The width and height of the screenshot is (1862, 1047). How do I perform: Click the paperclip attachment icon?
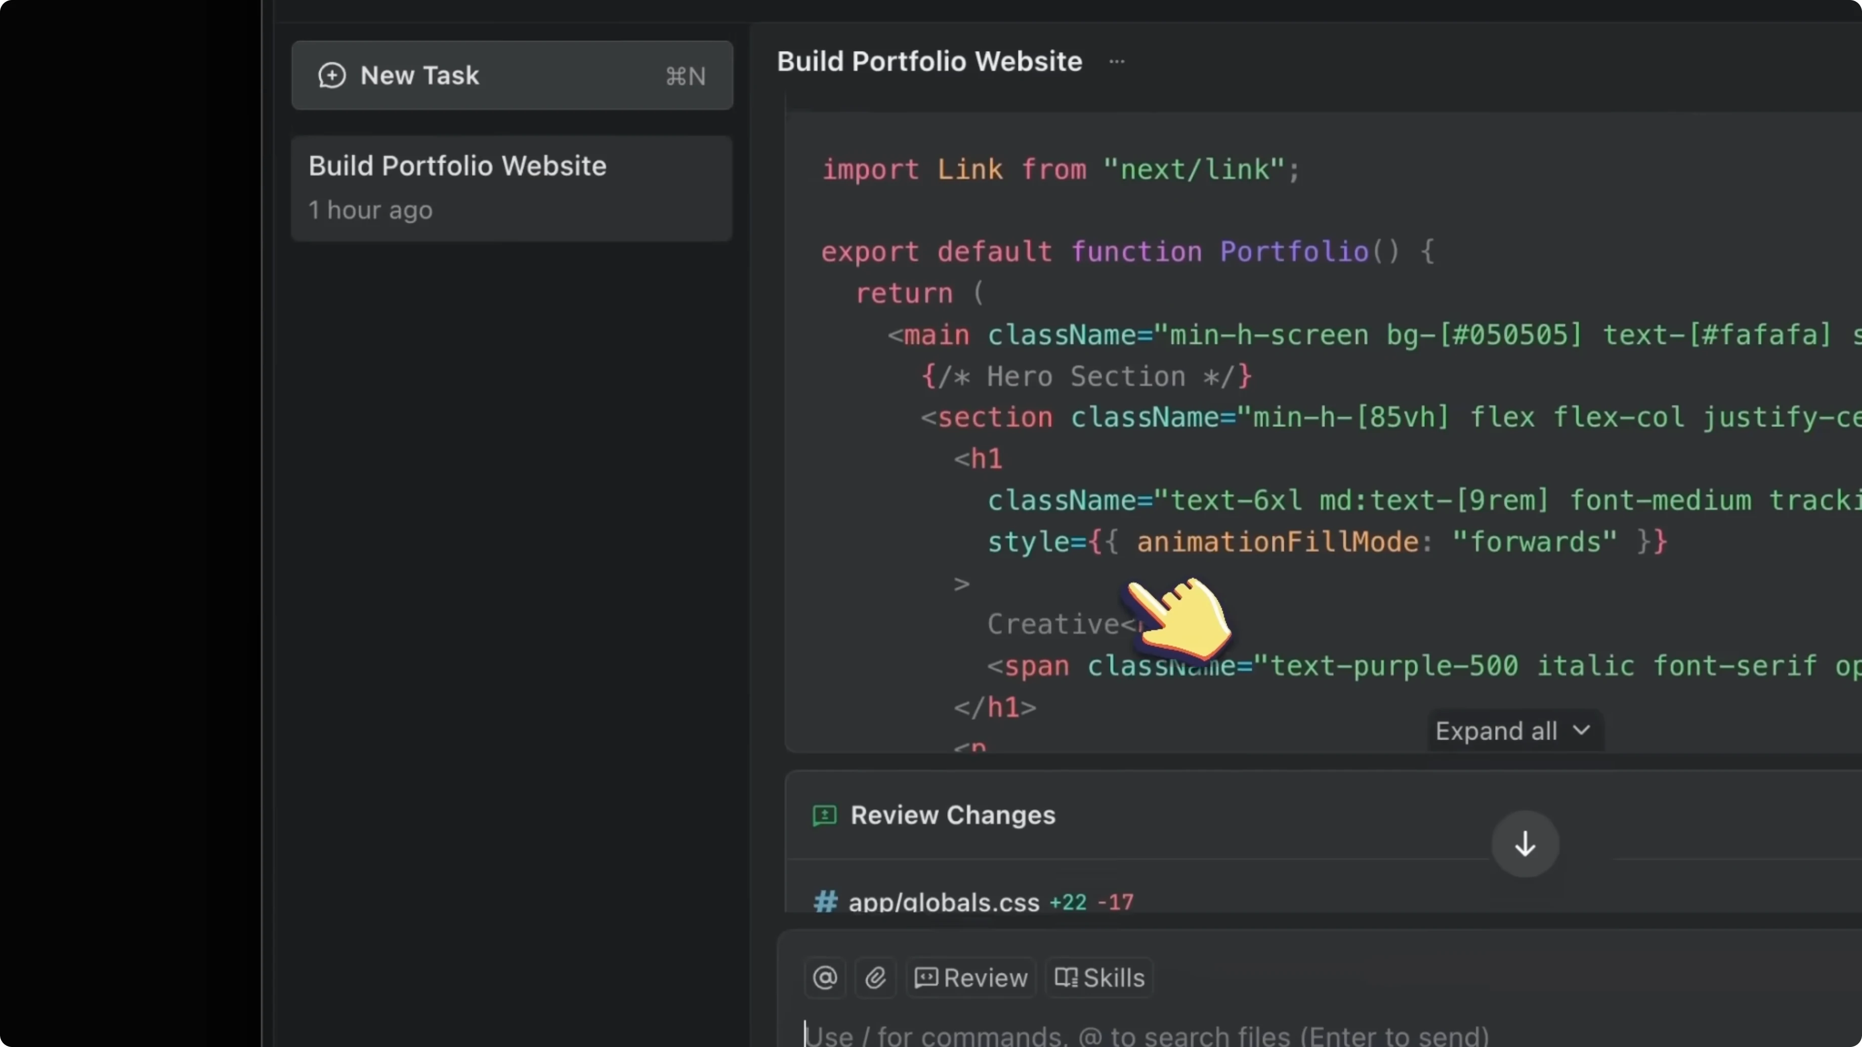click(x=875, y=978)
